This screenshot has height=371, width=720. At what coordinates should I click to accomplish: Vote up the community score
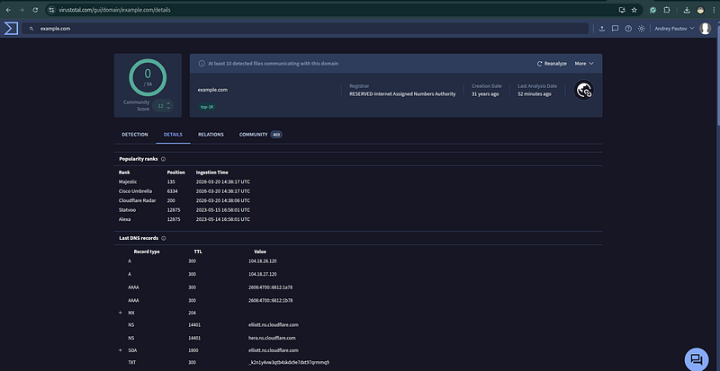(168, 102)
